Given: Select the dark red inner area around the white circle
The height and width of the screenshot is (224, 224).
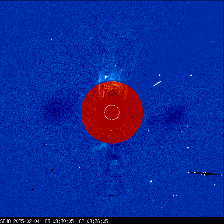Looking at the screenshot, I should coord(112,112).
